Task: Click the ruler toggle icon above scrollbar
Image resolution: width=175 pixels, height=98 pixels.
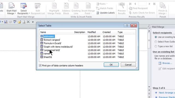Action: (x=149, y=27)
